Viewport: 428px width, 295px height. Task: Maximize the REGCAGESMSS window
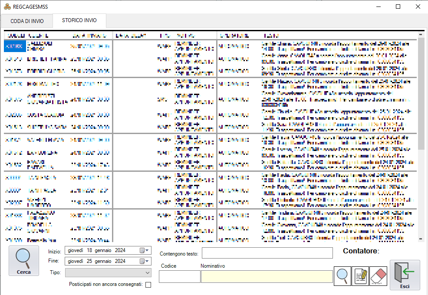[398, 7]
